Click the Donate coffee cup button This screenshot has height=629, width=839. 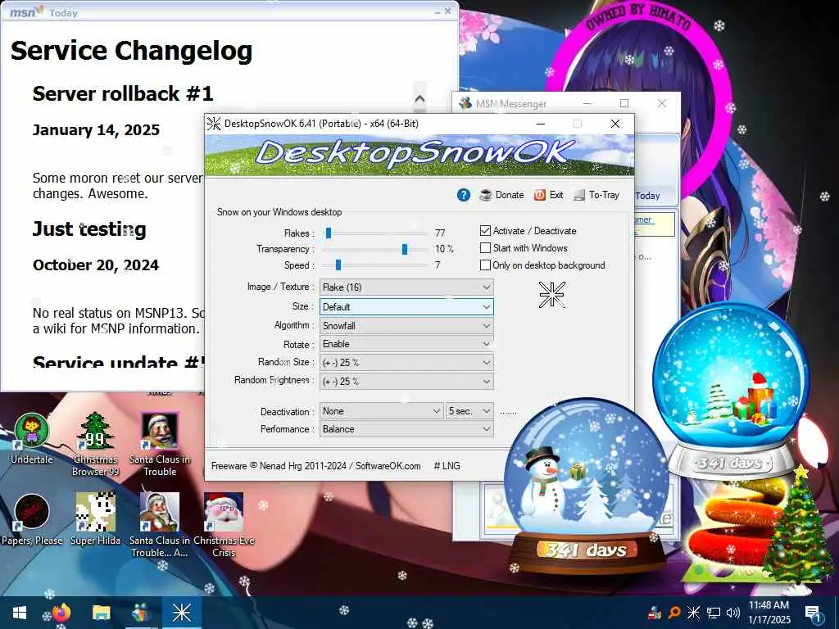click(x=501, y=195)
